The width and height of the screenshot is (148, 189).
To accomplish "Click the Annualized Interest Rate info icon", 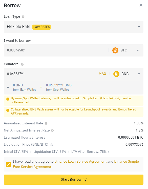I will (46, 123).
